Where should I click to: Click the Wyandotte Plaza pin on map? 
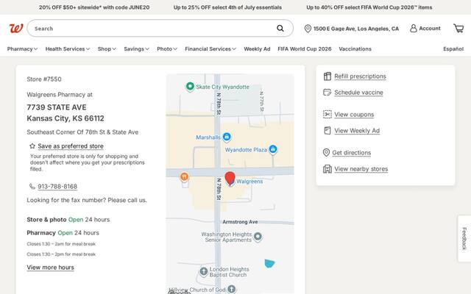tap(273, 149)
